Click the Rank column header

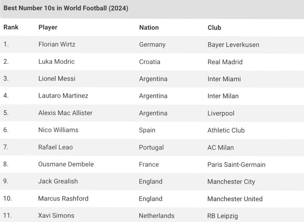[x=11, y=27]
